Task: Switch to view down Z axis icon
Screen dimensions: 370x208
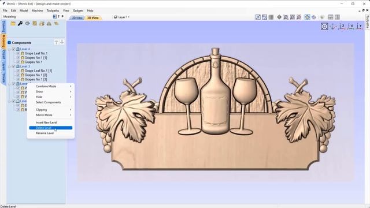Action: click(x=342, y=27)
